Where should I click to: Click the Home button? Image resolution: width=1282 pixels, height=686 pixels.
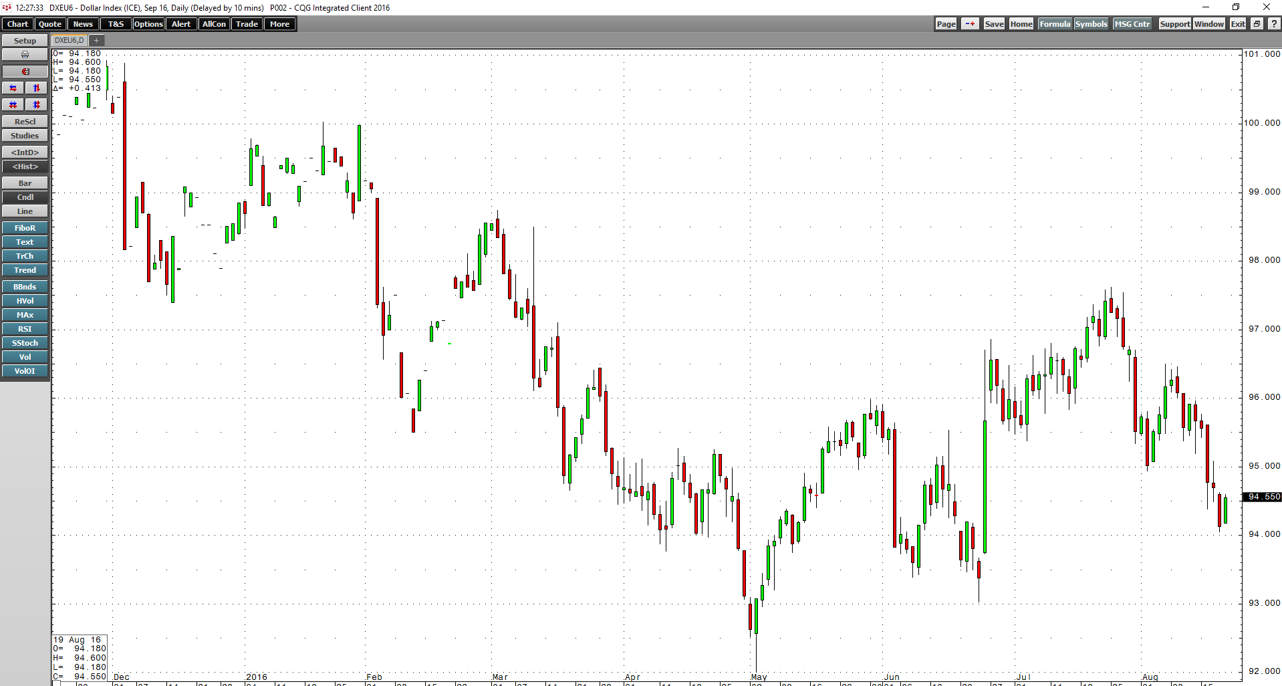click(1021, 24)
